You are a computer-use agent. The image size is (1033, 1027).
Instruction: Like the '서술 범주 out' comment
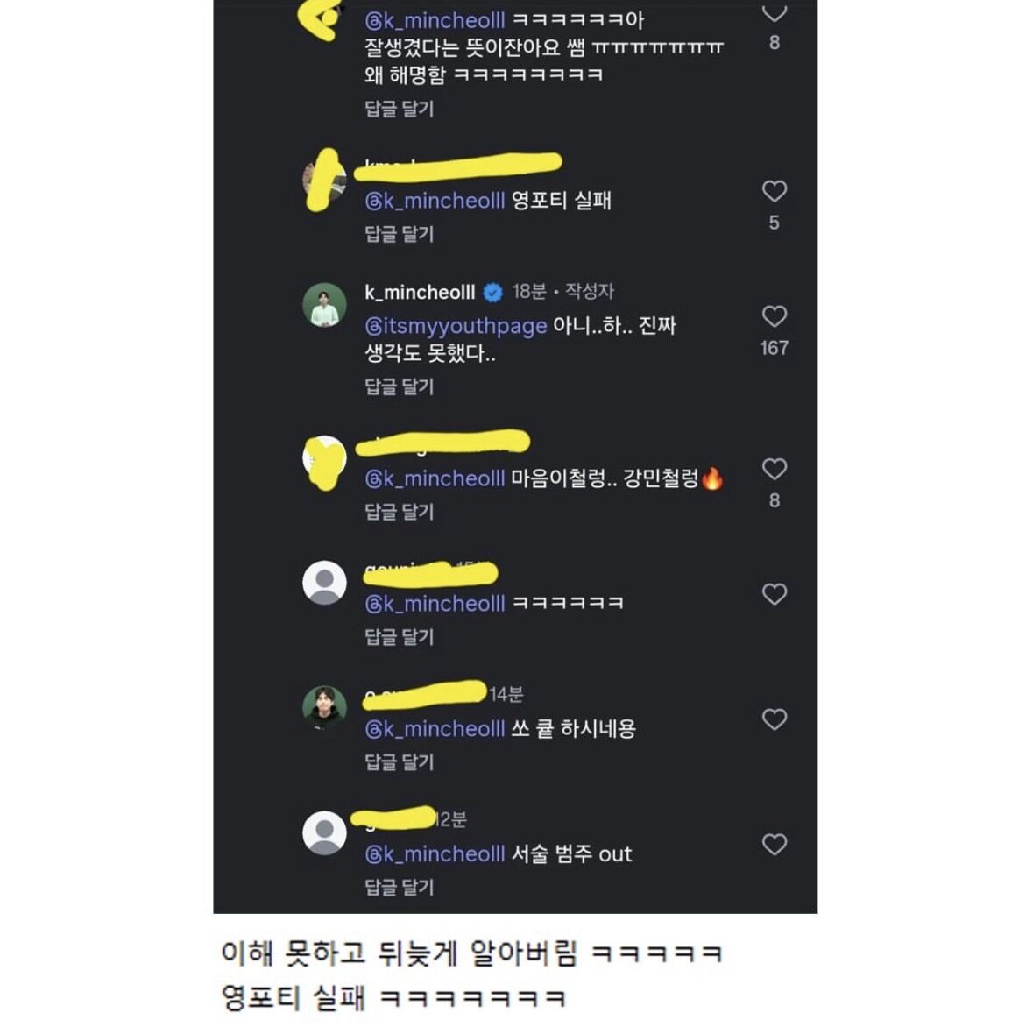(x=774, y=845)
